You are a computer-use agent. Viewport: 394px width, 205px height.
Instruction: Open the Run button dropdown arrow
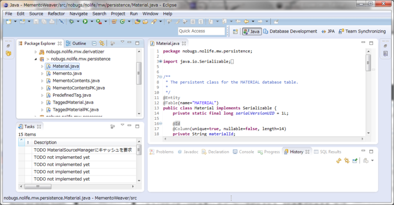click(x=92, y=22)
